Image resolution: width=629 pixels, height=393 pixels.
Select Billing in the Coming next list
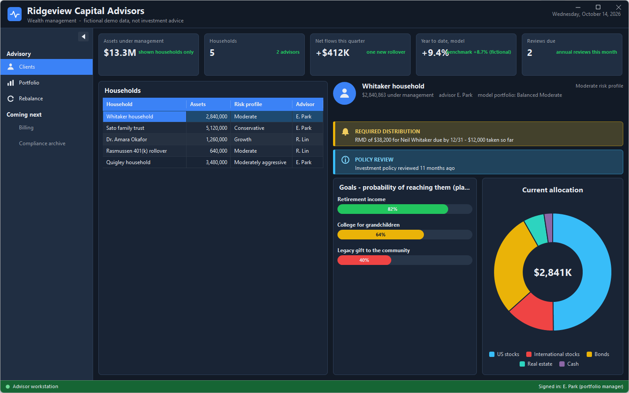46,128
